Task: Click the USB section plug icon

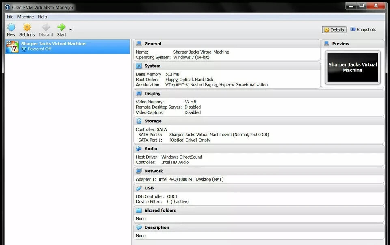Action: pyautogui.click(x=139, y=188)
